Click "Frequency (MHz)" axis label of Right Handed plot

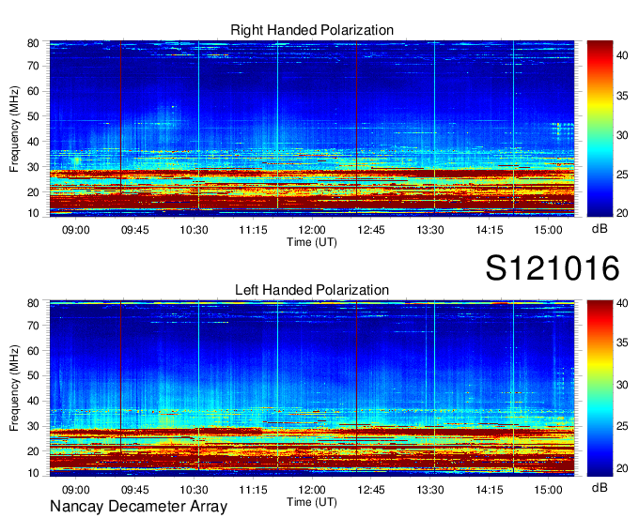pos(14,129)
